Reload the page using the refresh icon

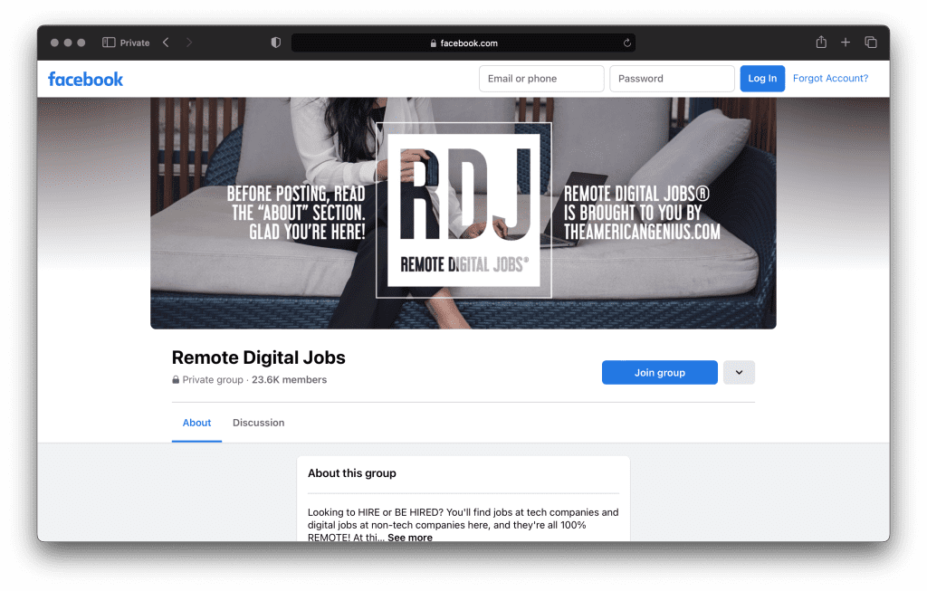(x=626, y=42)
